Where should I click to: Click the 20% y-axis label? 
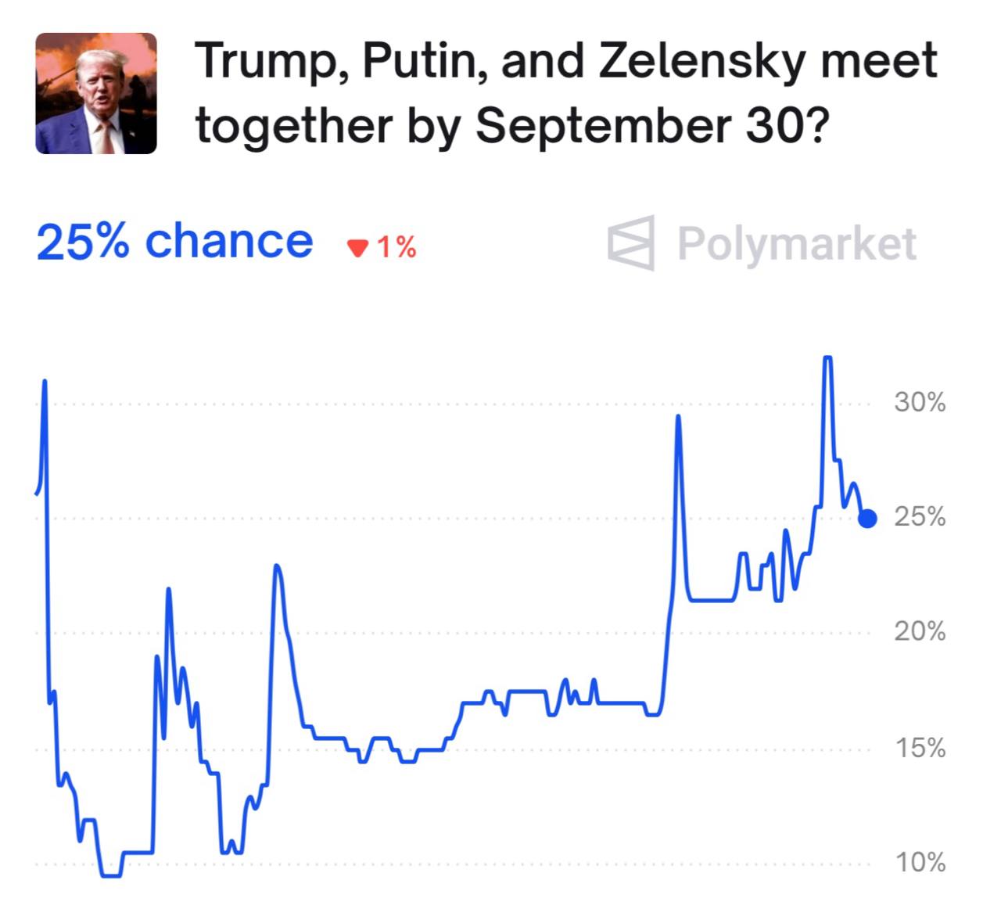pyautogui.click(x=920, y=631)
